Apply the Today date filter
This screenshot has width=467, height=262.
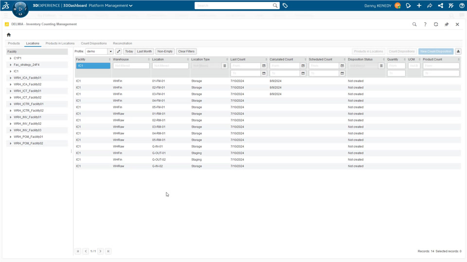[x=129, y=51]
